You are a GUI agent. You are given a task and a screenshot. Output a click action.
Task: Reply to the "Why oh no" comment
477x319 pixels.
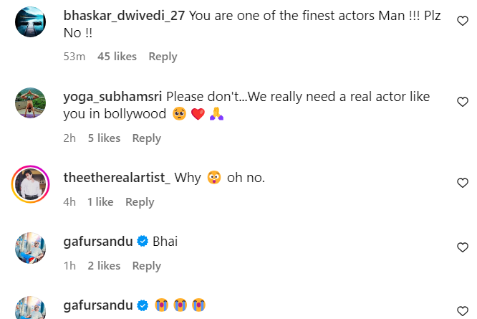pyautogui.click(x=140, y=202)
